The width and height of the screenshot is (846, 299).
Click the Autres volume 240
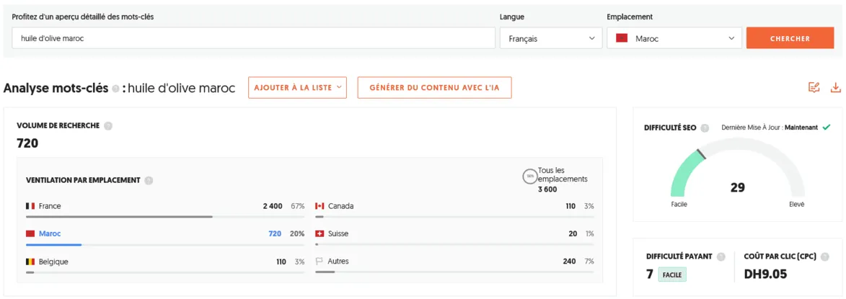coord(569,262)
